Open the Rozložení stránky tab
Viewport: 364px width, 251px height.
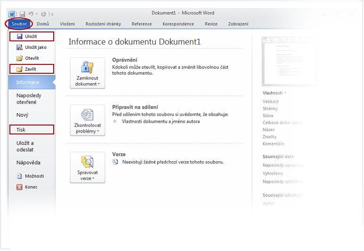(103, 24)
